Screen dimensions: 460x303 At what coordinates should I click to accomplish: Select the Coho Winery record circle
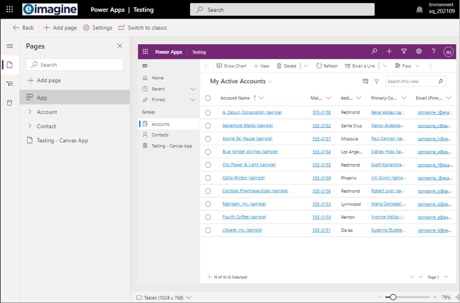(208, 178)
